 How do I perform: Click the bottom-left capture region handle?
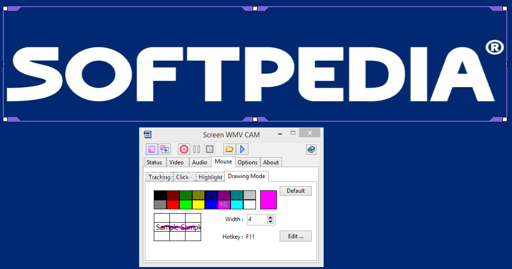(5, 119)
